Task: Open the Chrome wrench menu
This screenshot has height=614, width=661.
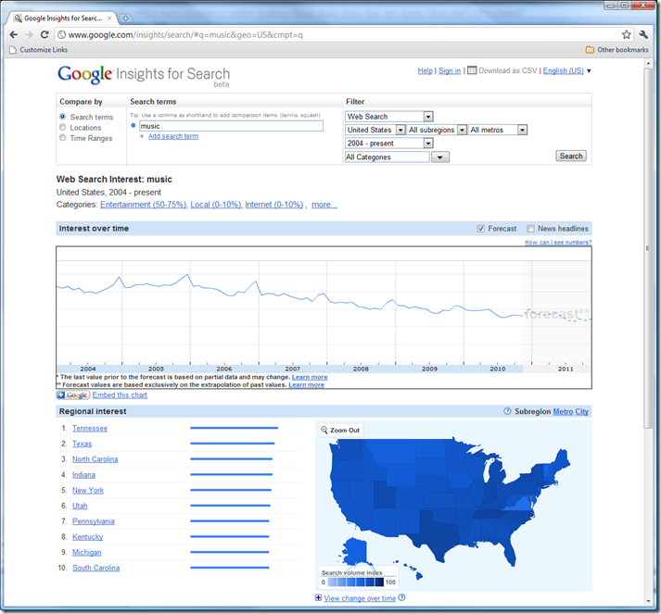Action: click(x=643, y=34)
